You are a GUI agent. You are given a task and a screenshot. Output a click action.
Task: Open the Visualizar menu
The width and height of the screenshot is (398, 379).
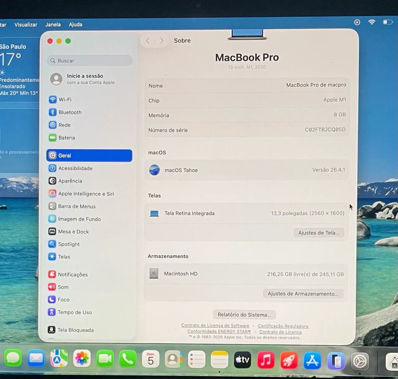(x=26, y=25)
